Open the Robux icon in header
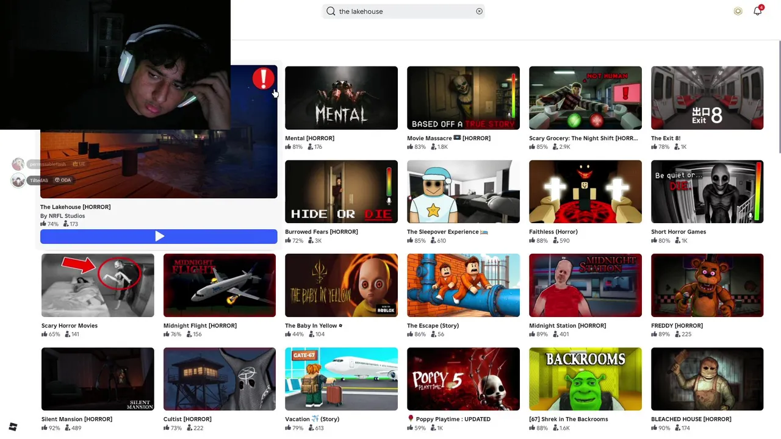781x439 pixels. (738, 11)
